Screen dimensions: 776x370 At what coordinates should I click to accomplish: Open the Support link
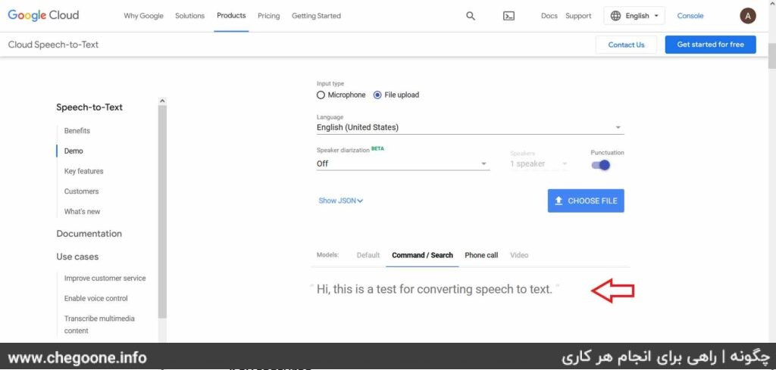point(578,16)
